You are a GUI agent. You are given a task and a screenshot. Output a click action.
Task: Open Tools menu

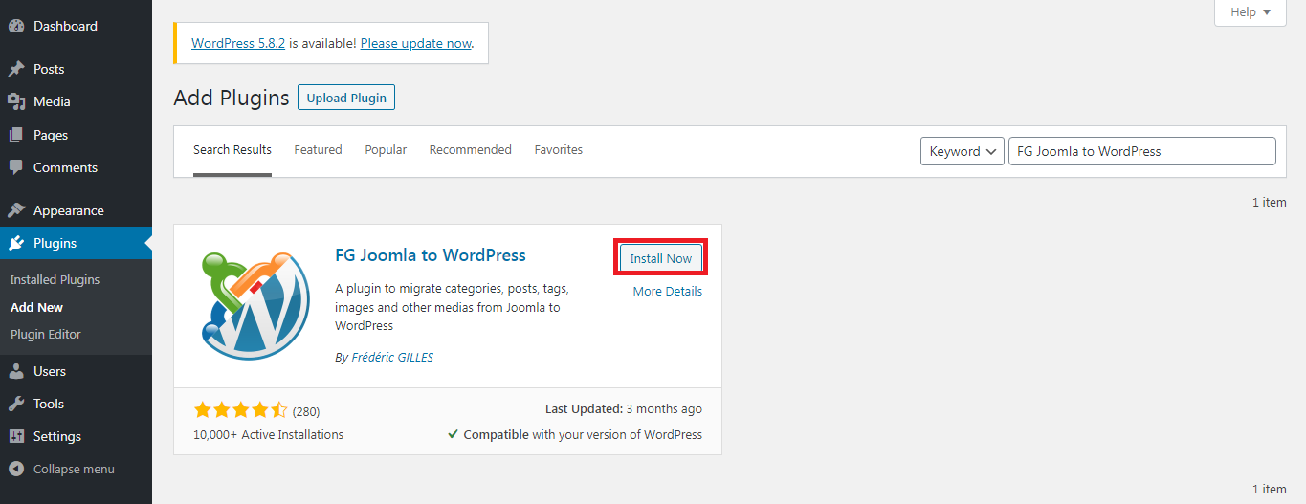76,404
